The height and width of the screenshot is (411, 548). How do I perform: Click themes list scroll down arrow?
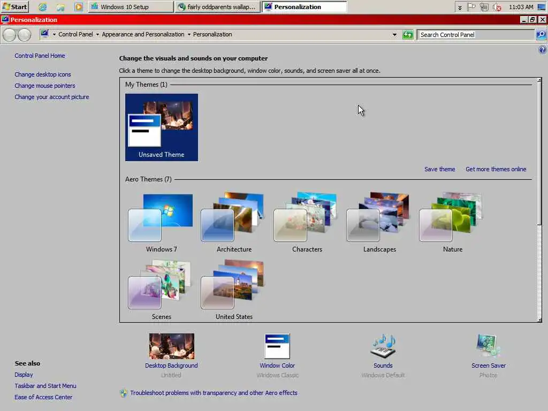tap(539, 319)
